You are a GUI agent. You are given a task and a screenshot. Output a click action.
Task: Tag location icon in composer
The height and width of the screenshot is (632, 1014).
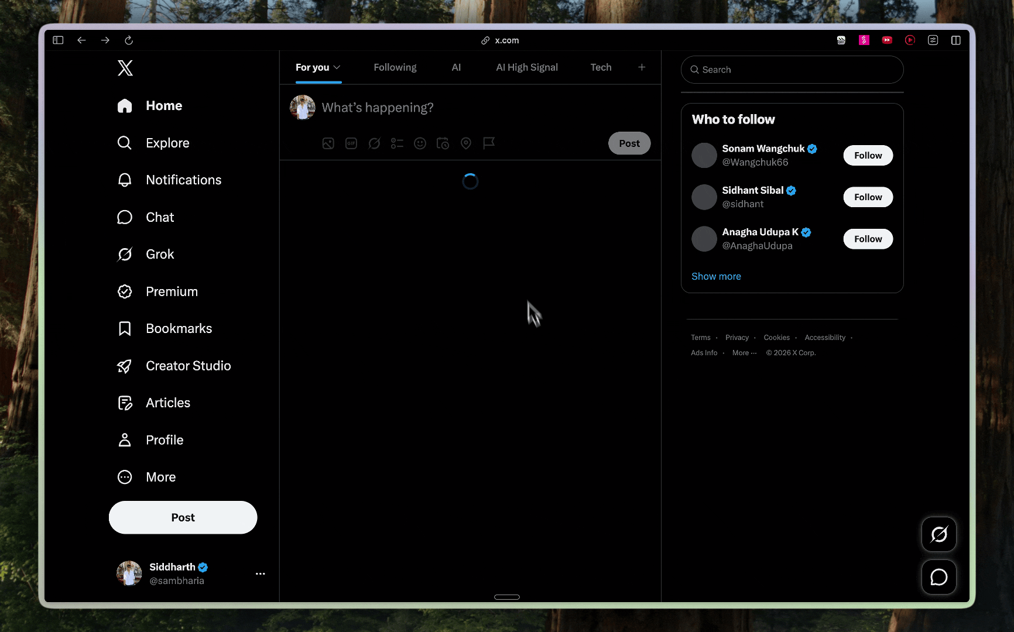click(x=466, y=143)
